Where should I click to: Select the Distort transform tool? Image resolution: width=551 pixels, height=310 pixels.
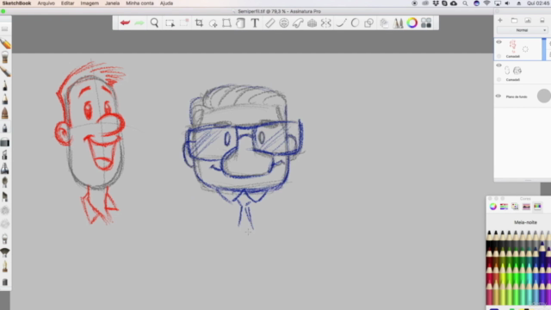click(226, 23)
